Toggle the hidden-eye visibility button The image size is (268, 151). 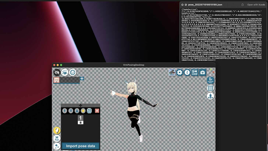[57, 72]
